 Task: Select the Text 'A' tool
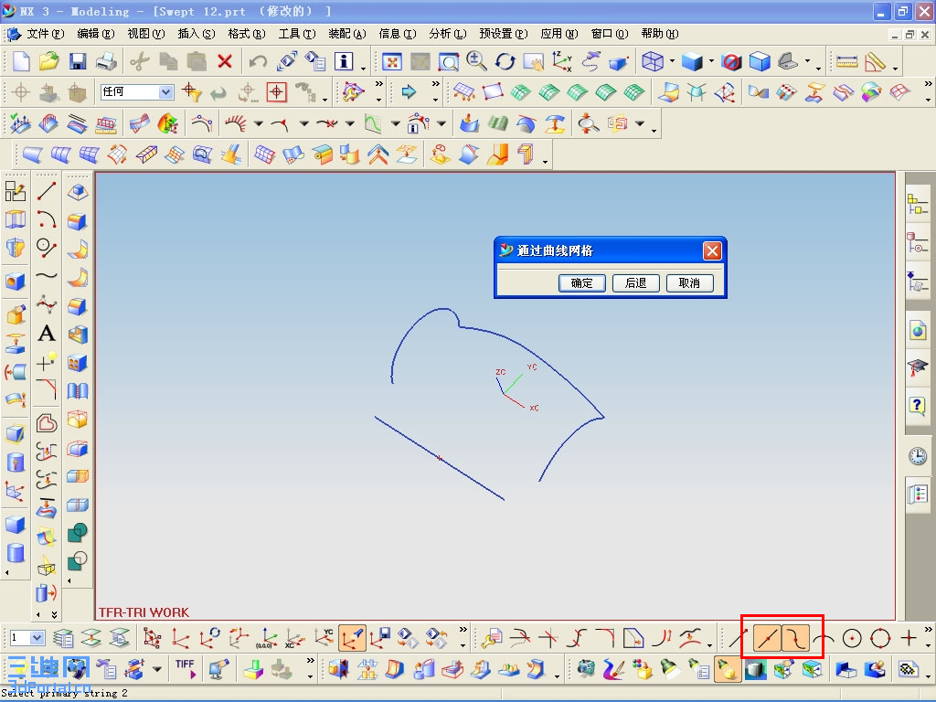point(47,333)
